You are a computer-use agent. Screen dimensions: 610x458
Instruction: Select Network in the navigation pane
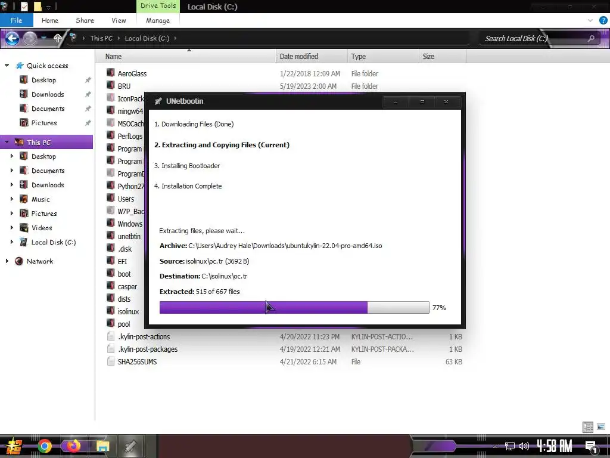point(40,261)
